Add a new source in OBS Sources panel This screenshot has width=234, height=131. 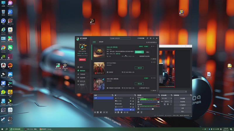click(x=116, y=112)
